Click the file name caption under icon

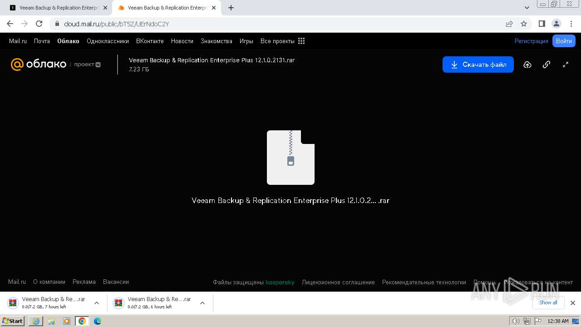click(x=290, y=200)
